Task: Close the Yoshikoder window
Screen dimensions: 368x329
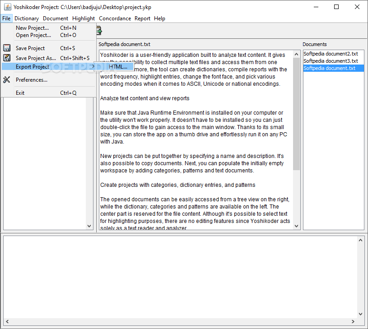Action: [357, 7]
